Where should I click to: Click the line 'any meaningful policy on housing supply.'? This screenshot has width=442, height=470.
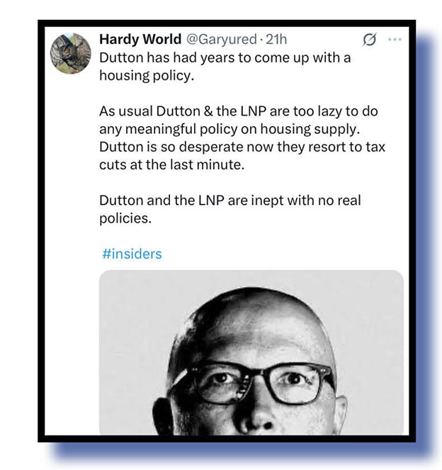(229, 129)
